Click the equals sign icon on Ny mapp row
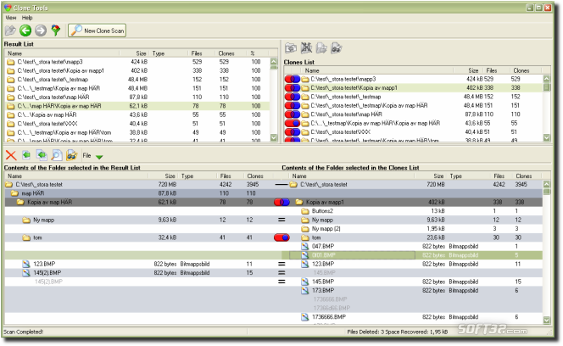 point(281,220)
